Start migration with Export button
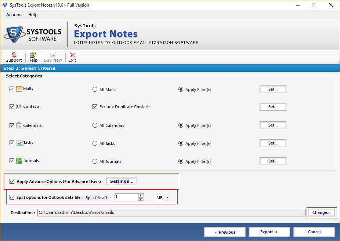The height and width of the screenshot is (241, 340). tap(269, 232)
